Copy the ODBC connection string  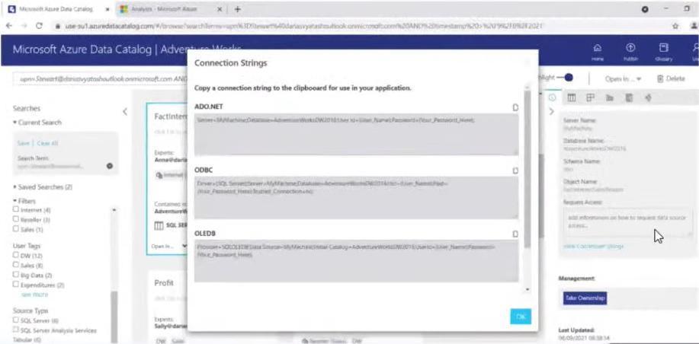[515, 170]
